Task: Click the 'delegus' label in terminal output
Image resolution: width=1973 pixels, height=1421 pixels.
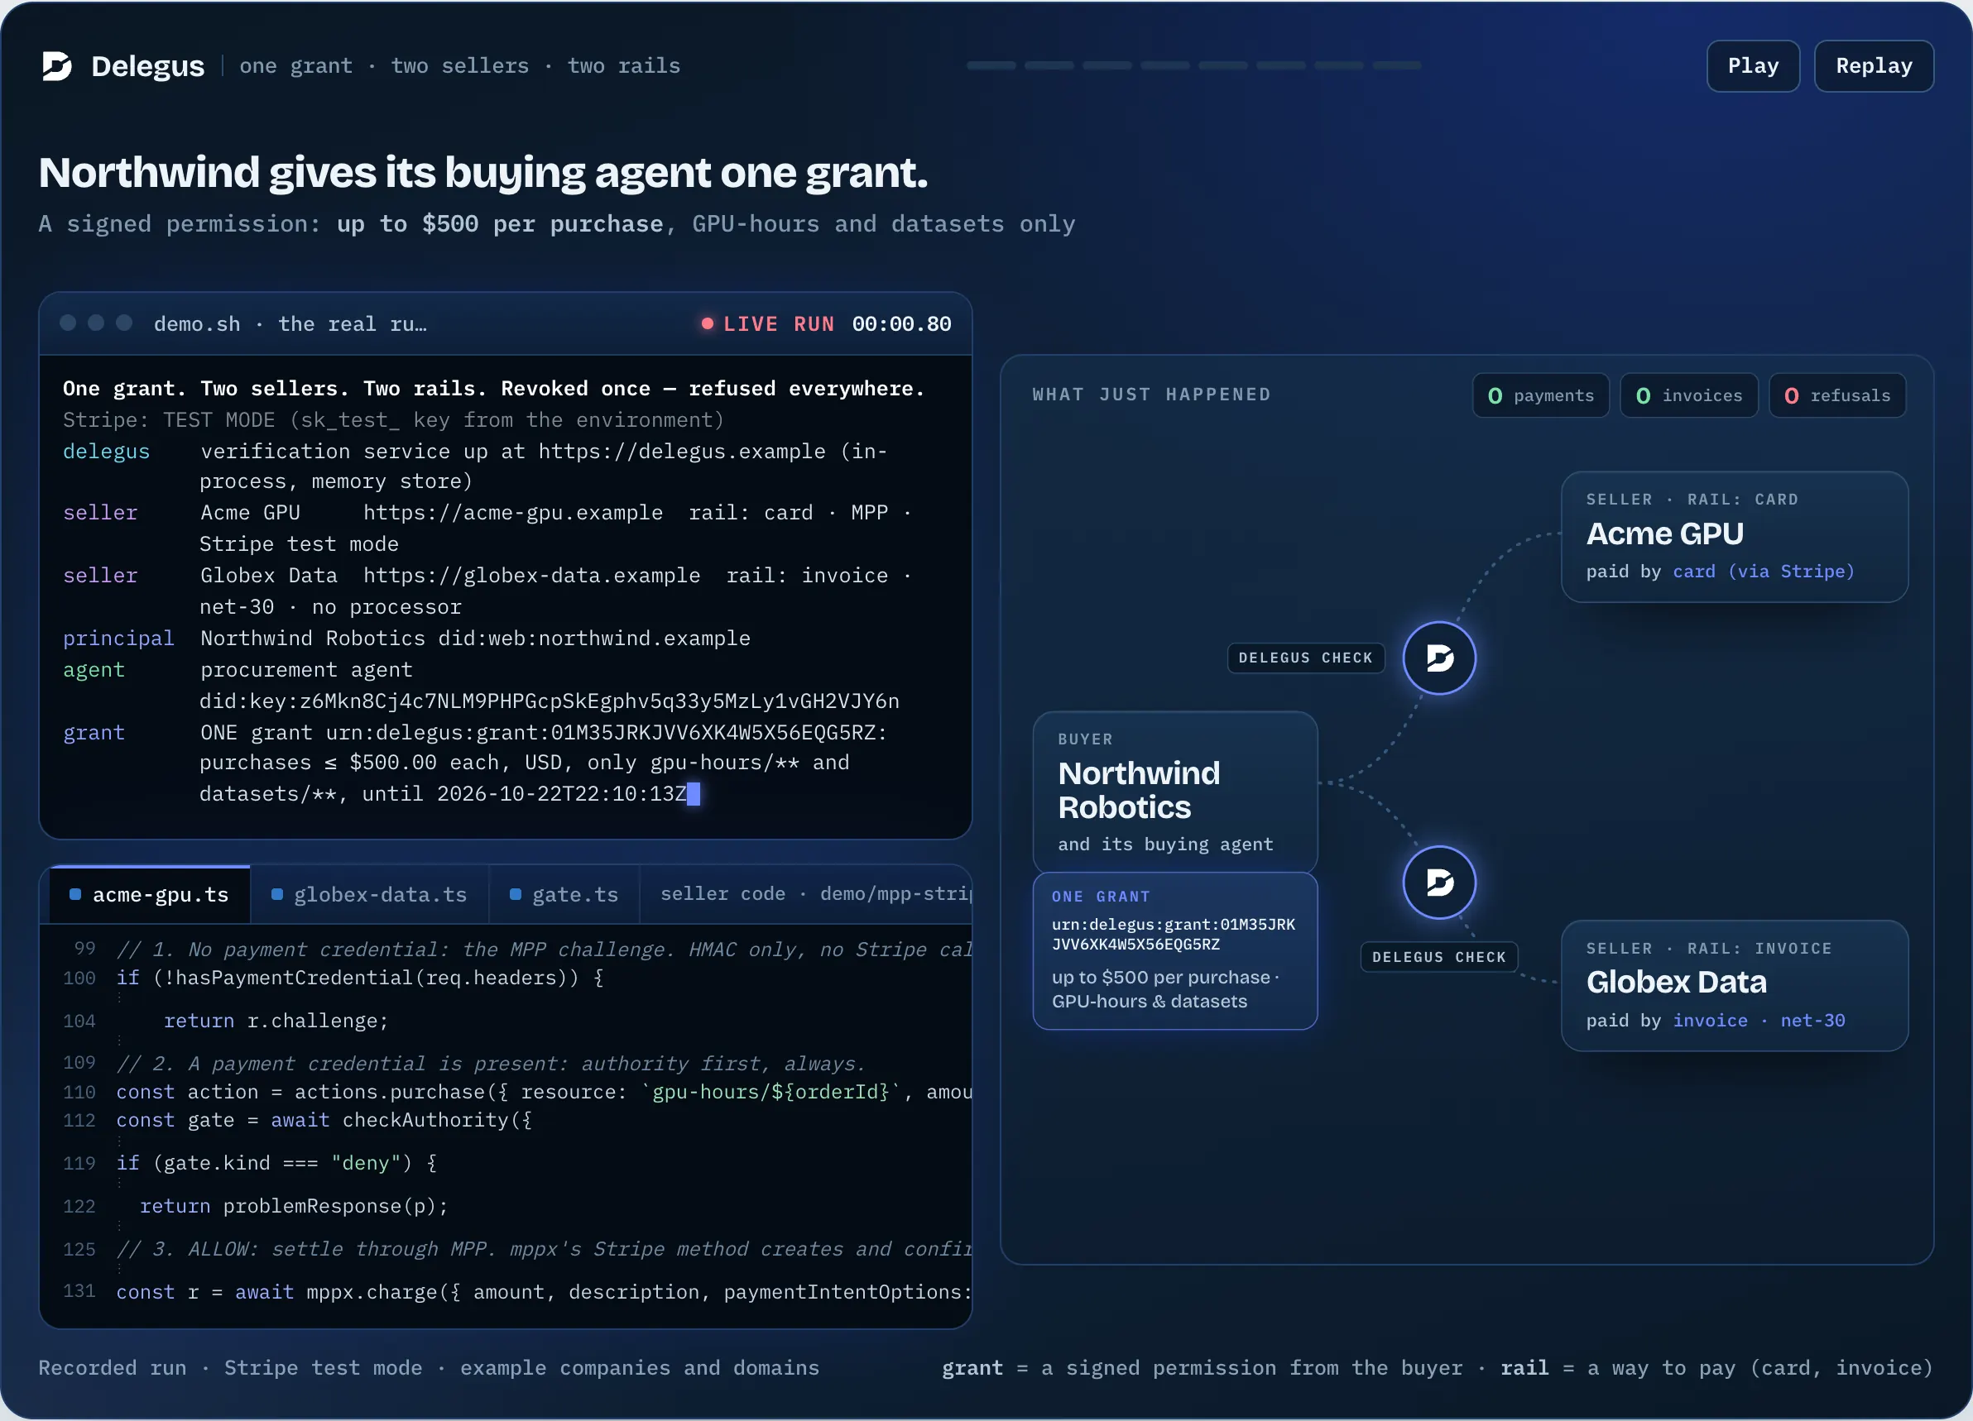Action: click(x=106, y=451)
